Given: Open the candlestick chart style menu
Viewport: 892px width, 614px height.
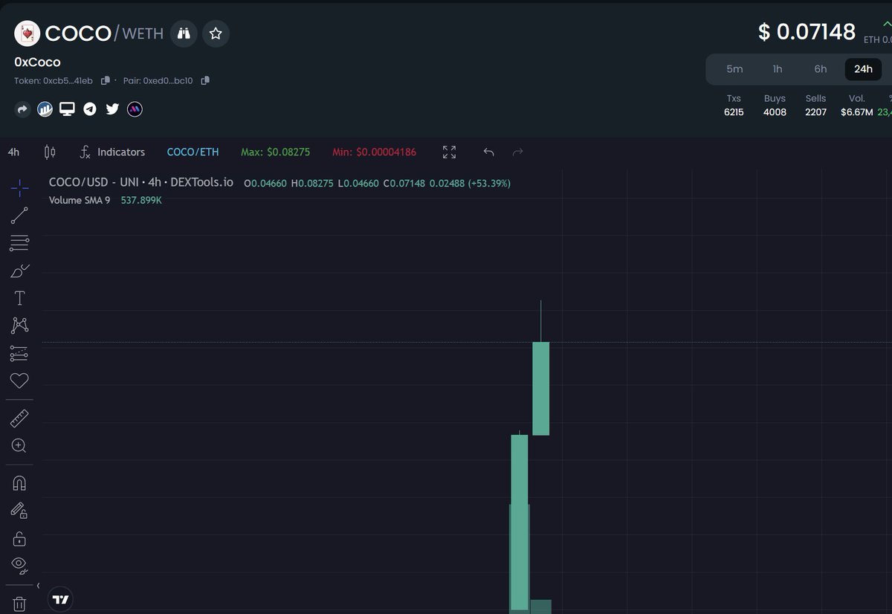Looking at the screenshot, I should pyautogui.click(x=50, y=152).
